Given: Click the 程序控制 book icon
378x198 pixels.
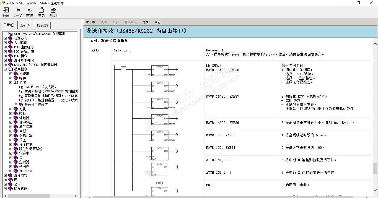Looking at the screenshot, I should (x=16, y=144).
